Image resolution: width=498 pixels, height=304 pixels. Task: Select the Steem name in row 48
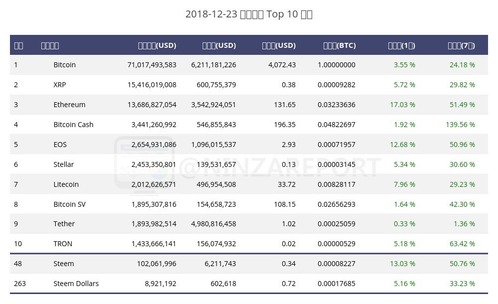pos(64,264)
